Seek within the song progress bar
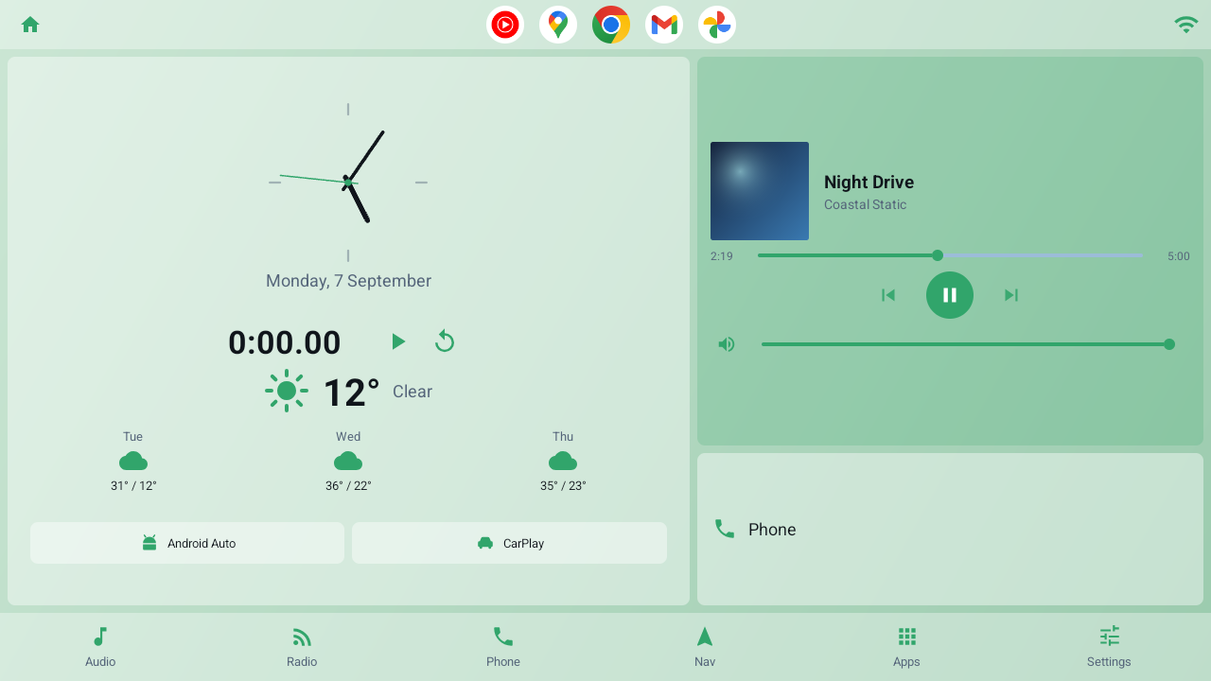 coord(950,255)
